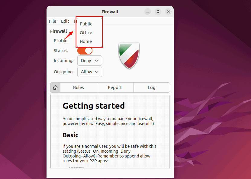This screenshot has width=251, height=179.
Task: Choose the Office profile option
Action: pos(86,33)
